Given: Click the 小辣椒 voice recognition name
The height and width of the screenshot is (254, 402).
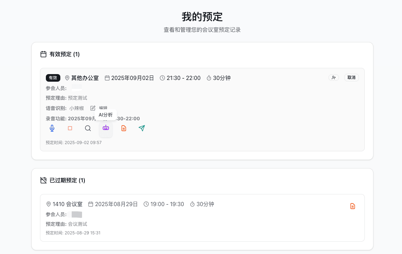Looking at the screenshot, I should click(x=77, y=108).
